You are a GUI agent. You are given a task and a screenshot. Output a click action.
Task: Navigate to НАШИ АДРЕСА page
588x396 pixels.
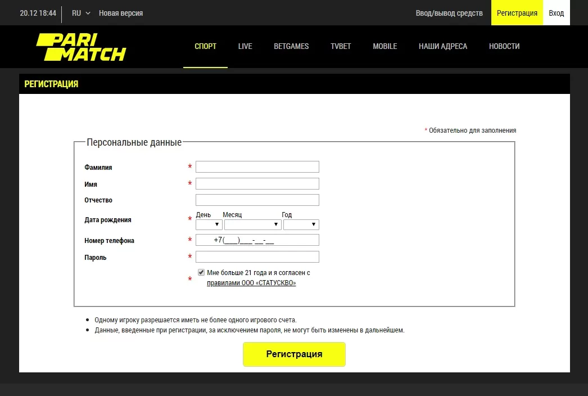click(x=443, y=46)
